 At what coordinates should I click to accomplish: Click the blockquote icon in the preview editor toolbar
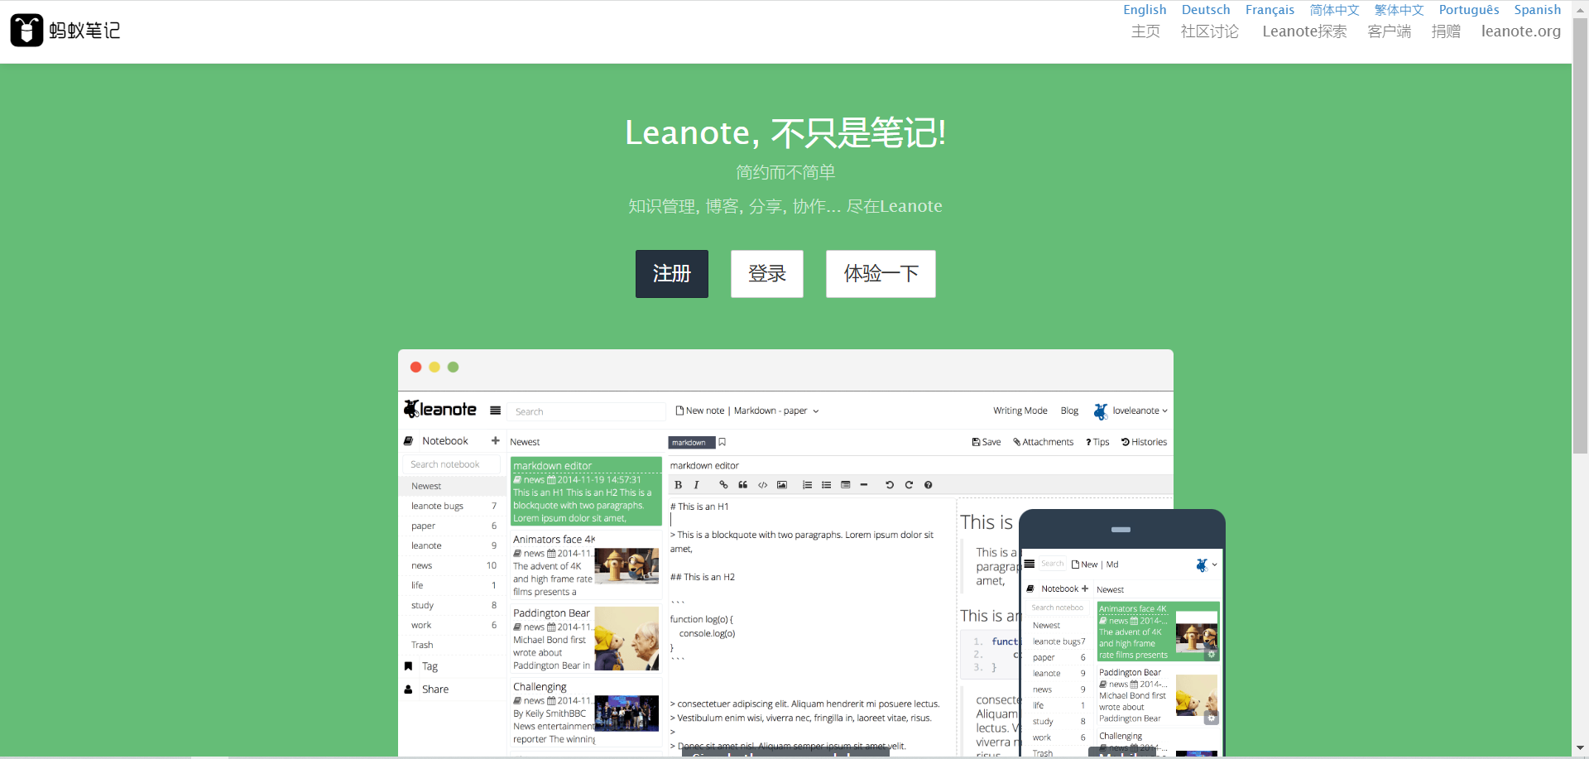pyautogui.click(x=742, y=485)
